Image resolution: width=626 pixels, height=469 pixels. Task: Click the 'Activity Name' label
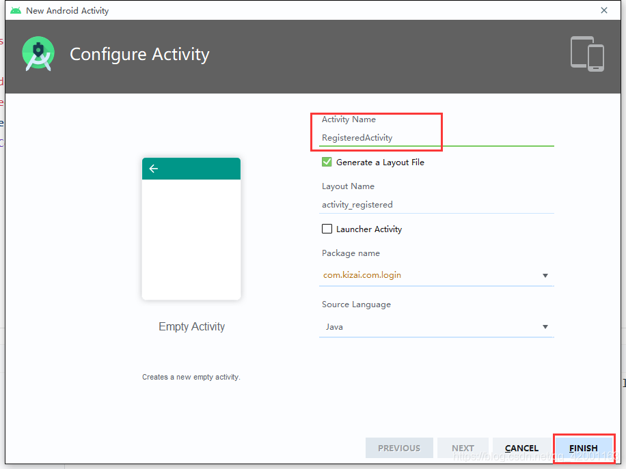349,119
